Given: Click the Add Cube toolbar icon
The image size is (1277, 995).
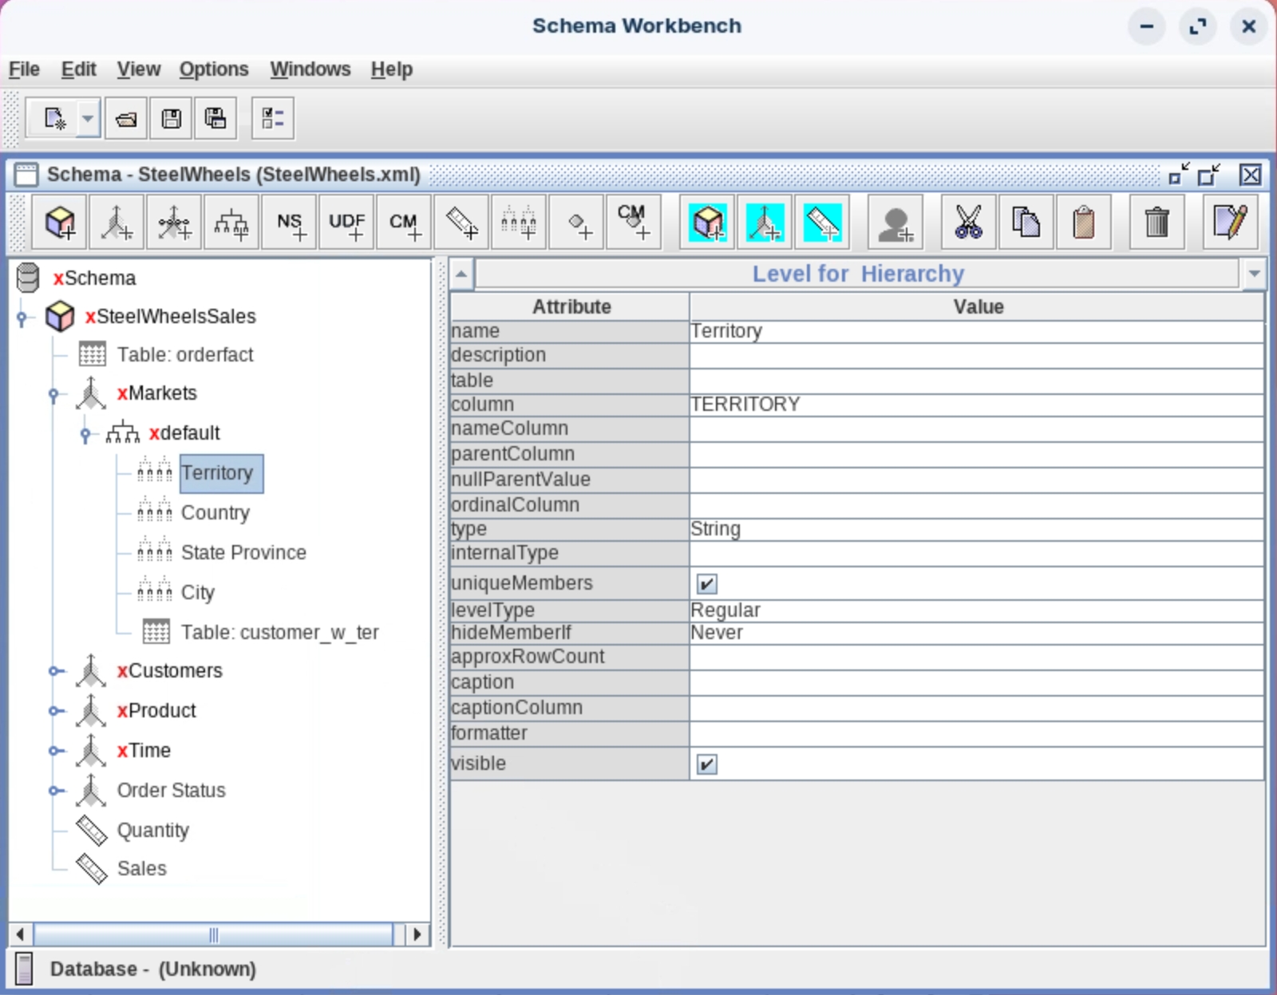Looking at the screenshot, I should click(60, 223).
